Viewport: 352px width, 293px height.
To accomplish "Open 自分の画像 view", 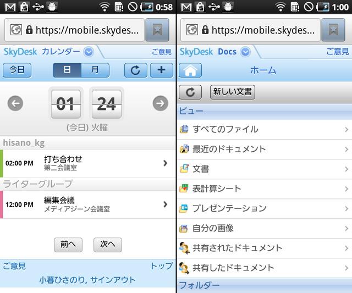I will click(264, 228).
